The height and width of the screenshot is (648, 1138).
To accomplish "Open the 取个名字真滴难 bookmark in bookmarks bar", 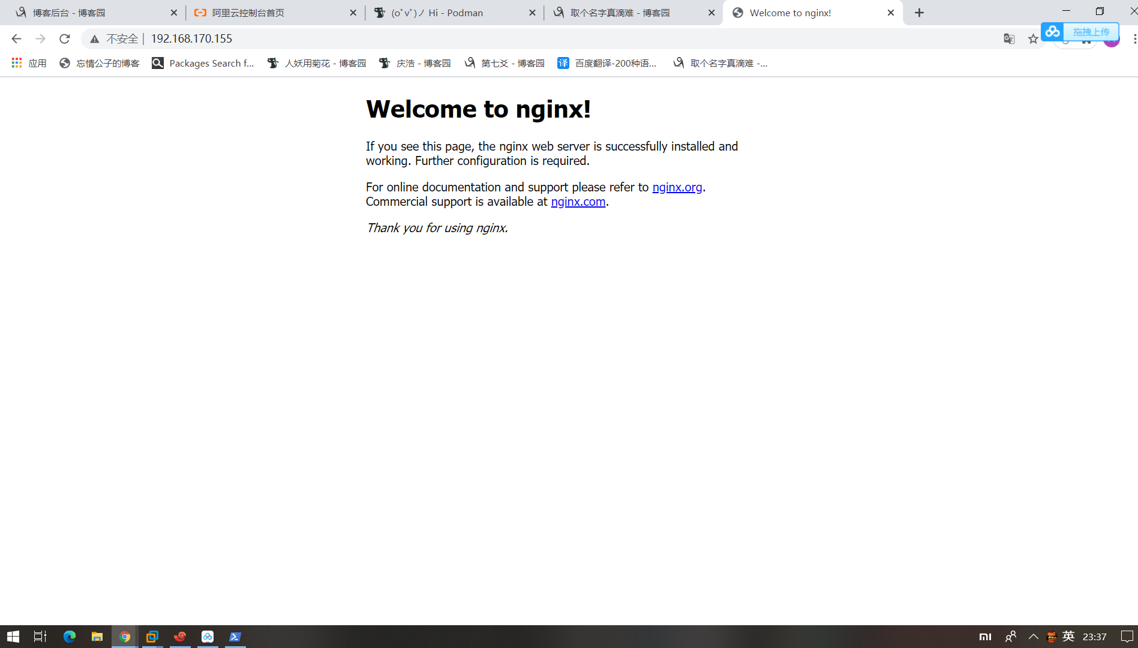I will [x=720, y=63].
